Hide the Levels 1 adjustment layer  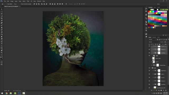point(149,74)
